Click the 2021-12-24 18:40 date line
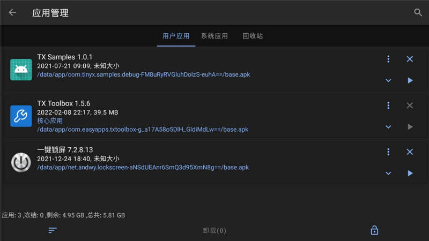Viewport: 429px width, 241px height. coord(78,159)
